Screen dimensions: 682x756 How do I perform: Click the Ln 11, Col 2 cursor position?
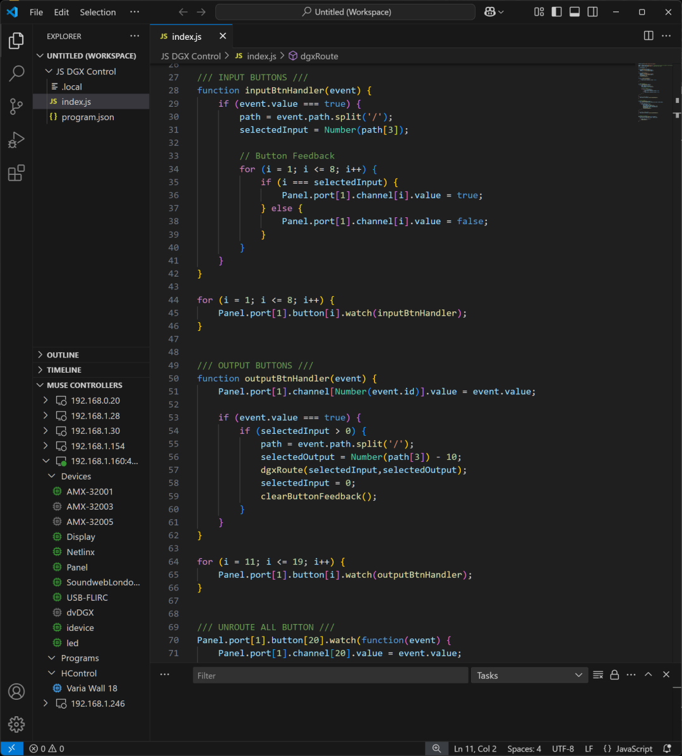click(x=476, y=749)
